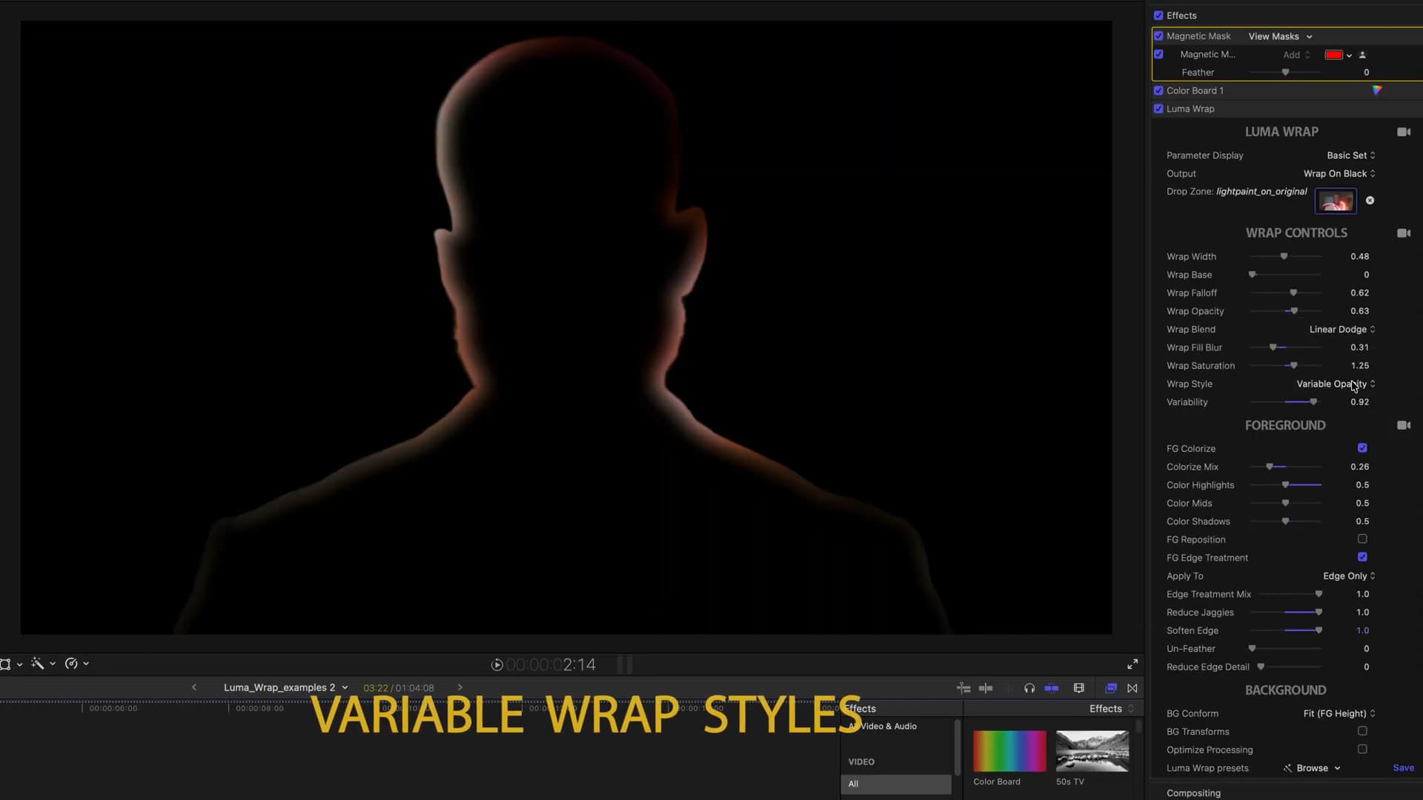Viewport: 1423px width, 800px height.
Task: Clear the Drop Zone with the x icon
Action: (1370, 201)
